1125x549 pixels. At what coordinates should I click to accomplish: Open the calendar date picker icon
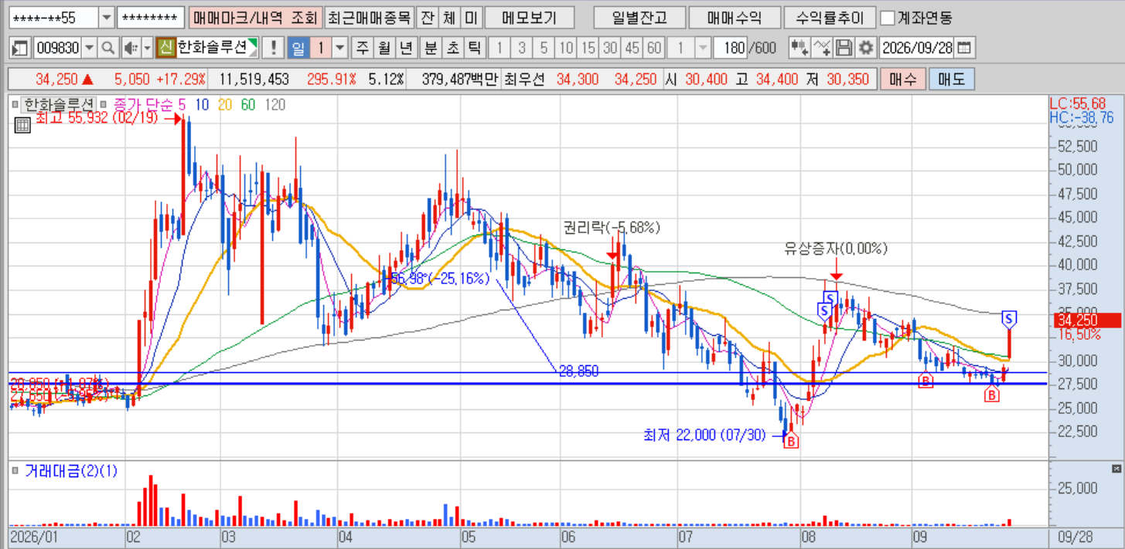pos(963,49)
